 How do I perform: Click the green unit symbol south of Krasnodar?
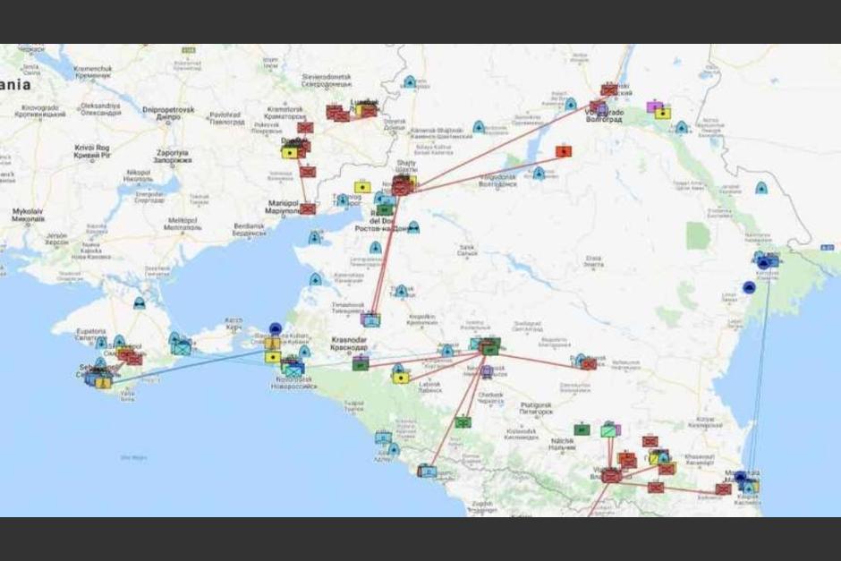tap(463, 422)
